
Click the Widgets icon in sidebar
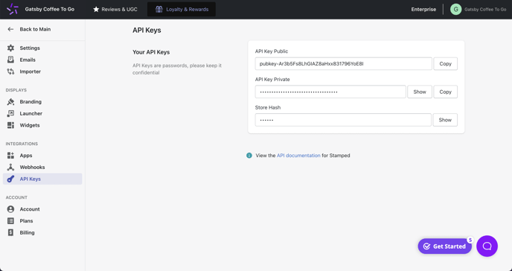pyautogui.click(x=10, y=125)
